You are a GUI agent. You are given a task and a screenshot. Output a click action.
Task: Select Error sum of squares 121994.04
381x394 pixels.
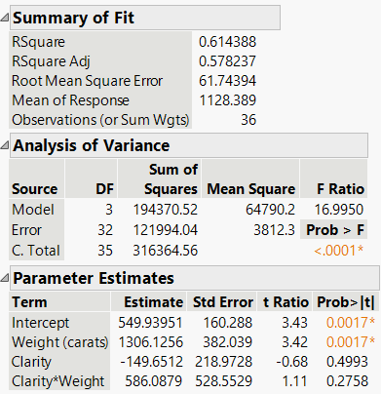(x=165, y=230)
